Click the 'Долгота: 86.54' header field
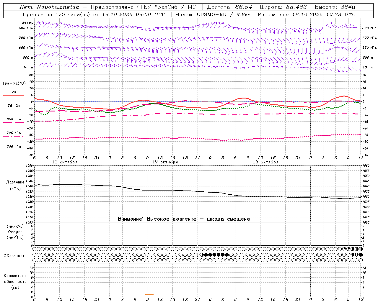The image size is (378, 302). point(230,7)
